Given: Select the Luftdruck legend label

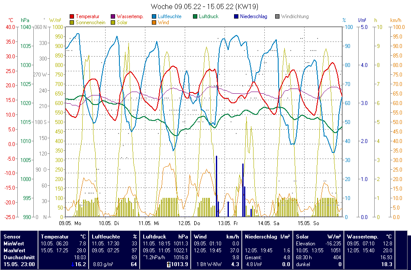Looking at the screenshot, I should [x=209, y=16].
